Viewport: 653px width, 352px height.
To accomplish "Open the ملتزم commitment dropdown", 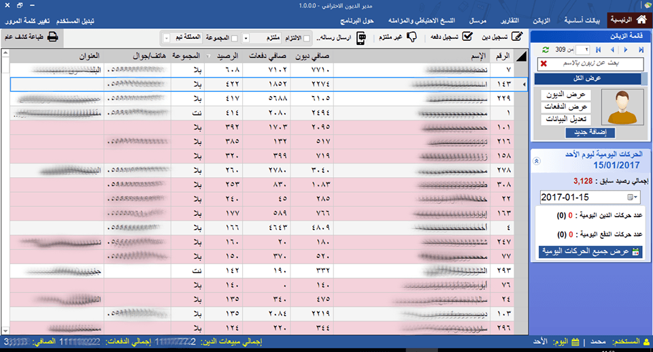I will [x=246, y=38].
